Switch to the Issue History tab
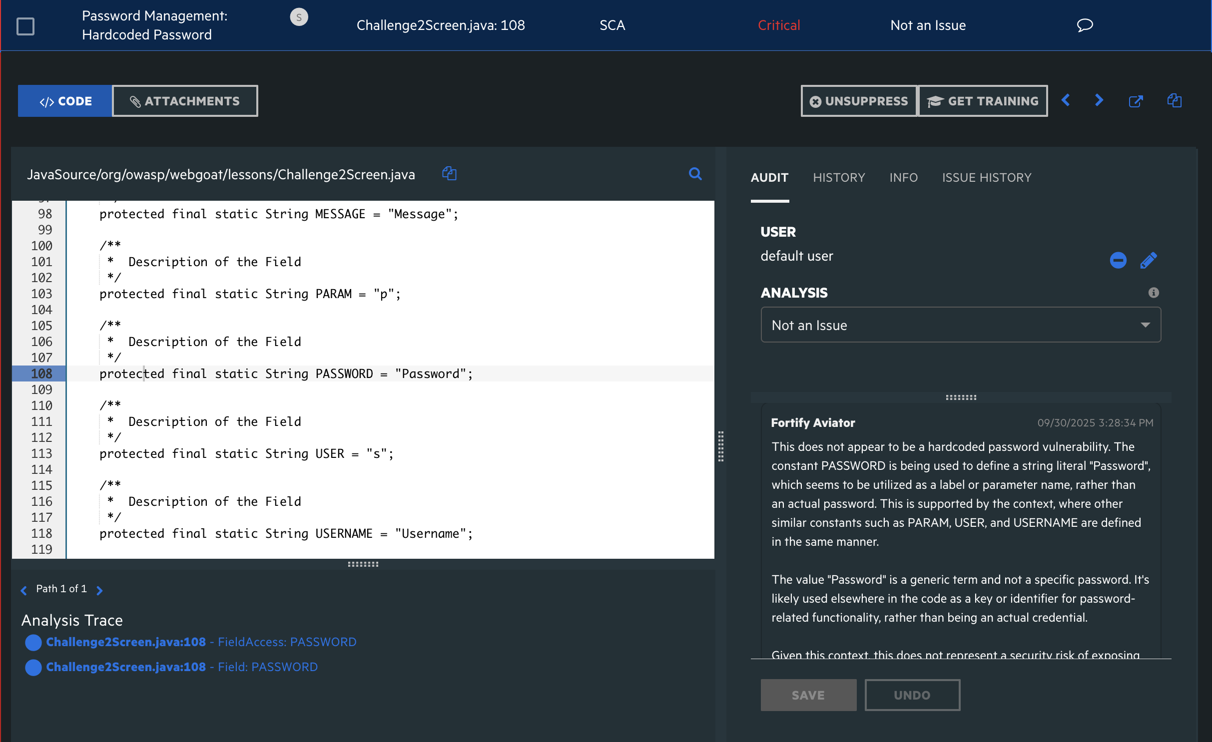 [x=986, y=177]
